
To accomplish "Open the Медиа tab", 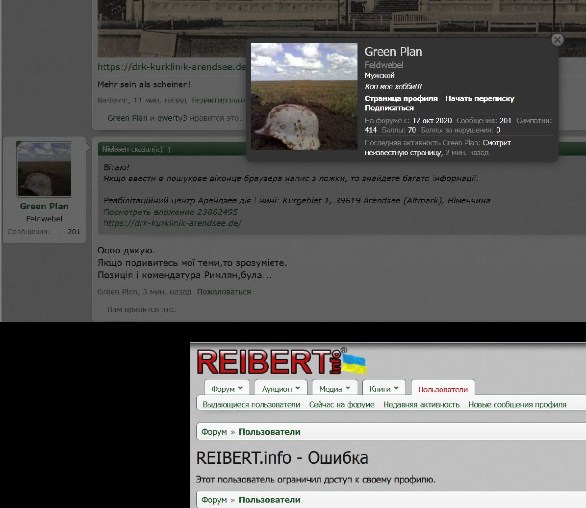I will pyautogui.click(x=331, y=389).
